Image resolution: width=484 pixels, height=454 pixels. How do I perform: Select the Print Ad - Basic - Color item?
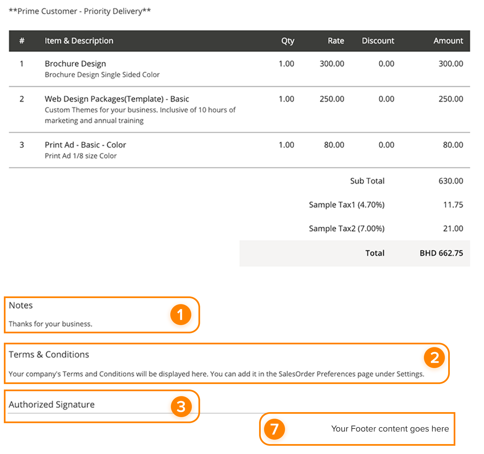click(85, 145)
